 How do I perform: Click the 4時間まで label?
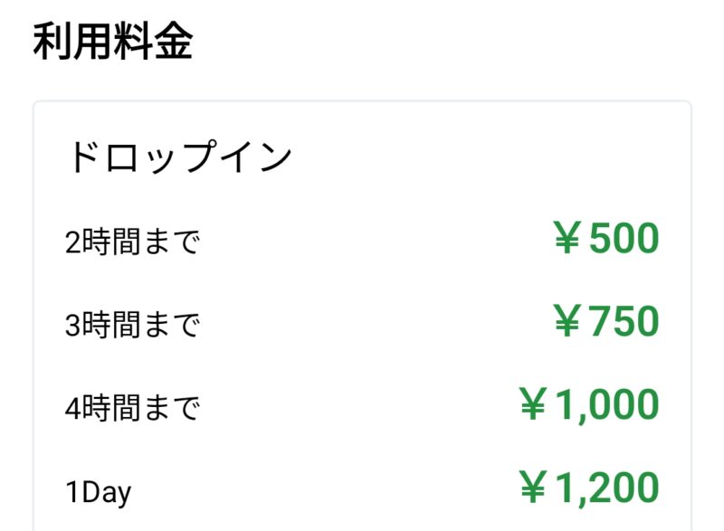132,409
